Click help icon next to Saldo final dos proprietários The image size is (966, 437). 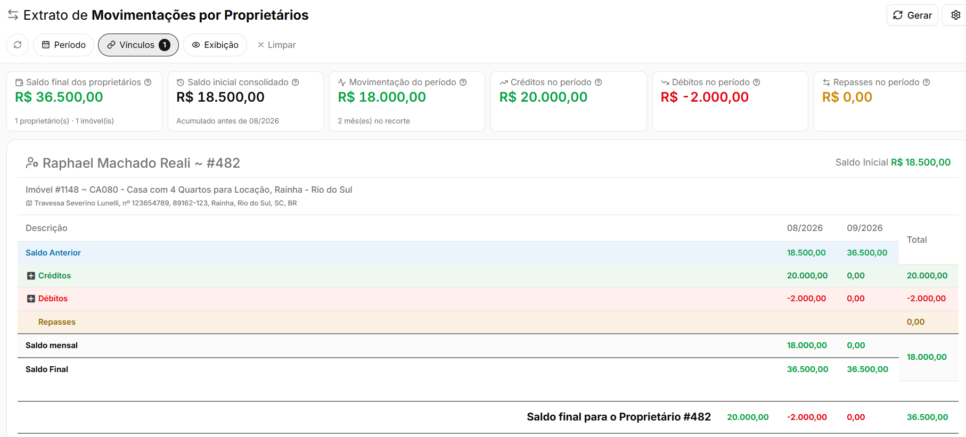coord(148,82)
